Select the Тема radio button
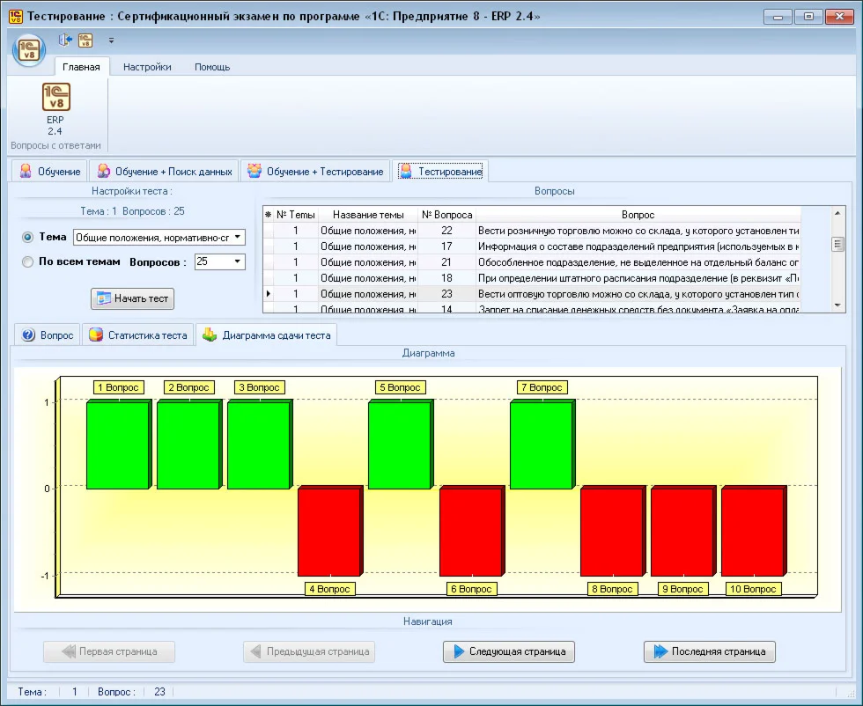This screenshot has width=863, height=706. pyautogui.click(x=28, y=237)
